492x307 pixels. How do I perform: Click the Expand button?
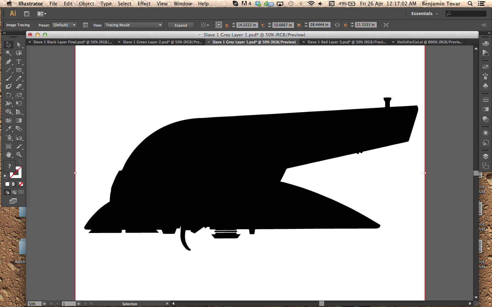181,25
